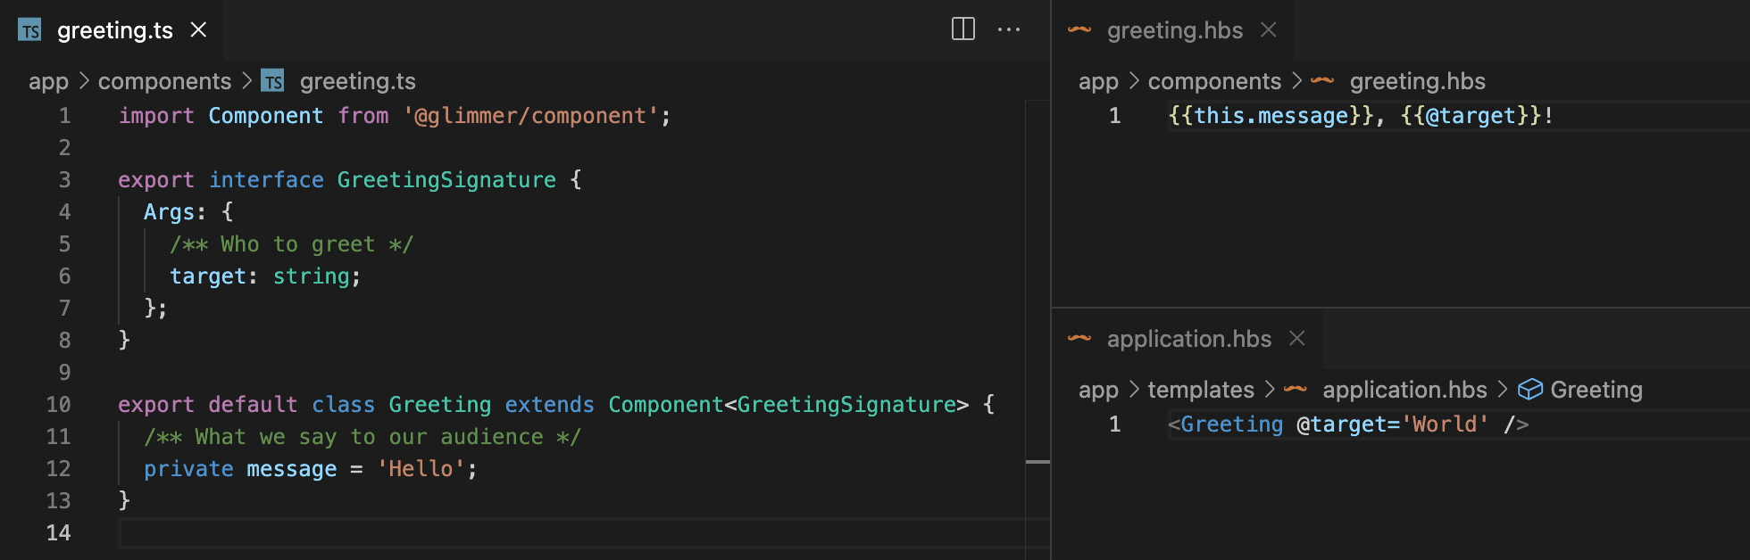Select the greeting.ts editor tab
This screenshot has height=560, width=1750.
coord(111,30)
